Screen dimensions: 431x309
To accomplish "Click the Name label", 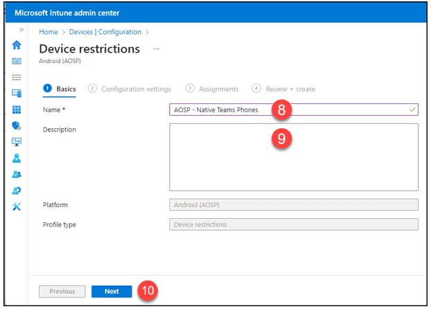I will pyautogui.click(x=51, y=110).
